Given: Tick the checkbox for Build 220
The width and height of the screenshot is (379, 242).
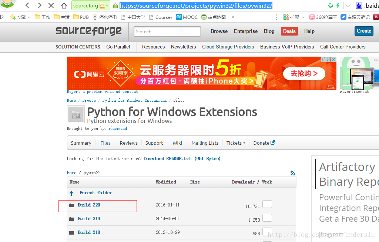Looking at the screenshot, I should coord(267,204).
